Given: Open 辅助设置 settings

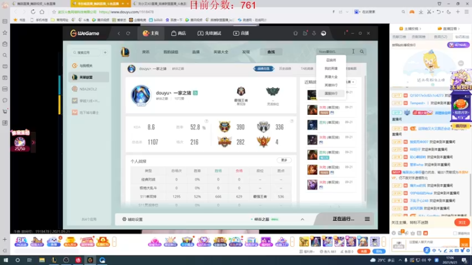Looking at the screenshot, I should point(132,219).
